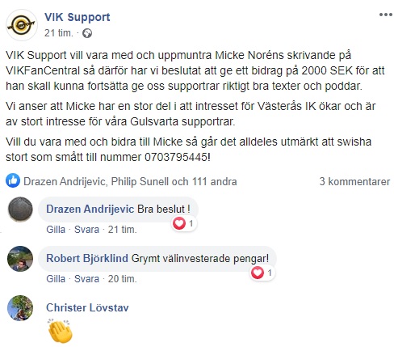Click Gilla under Drazen Andrijevic's comment
The height and width of the screenshot is (347, 394).
[x=56, y=230]
